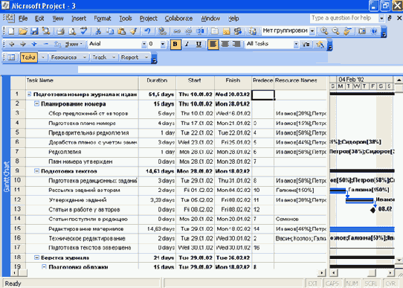Copy the selection using the Copy icon
The height and width of the screenshot is (288, 403).
[110, 31]
